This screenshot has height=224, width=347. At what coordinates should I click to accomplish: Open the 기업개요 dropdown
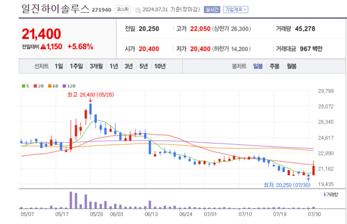[x=235, y=9]
